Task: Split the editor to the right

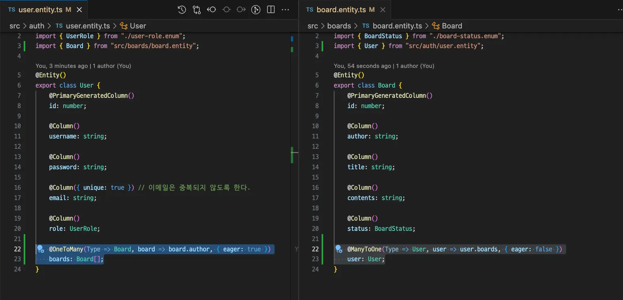Action: pos(271,9)
